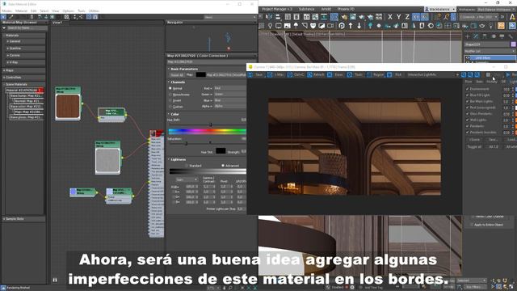
Task: Open the Modify tab icon in command panel
Action: click(476, 36)
